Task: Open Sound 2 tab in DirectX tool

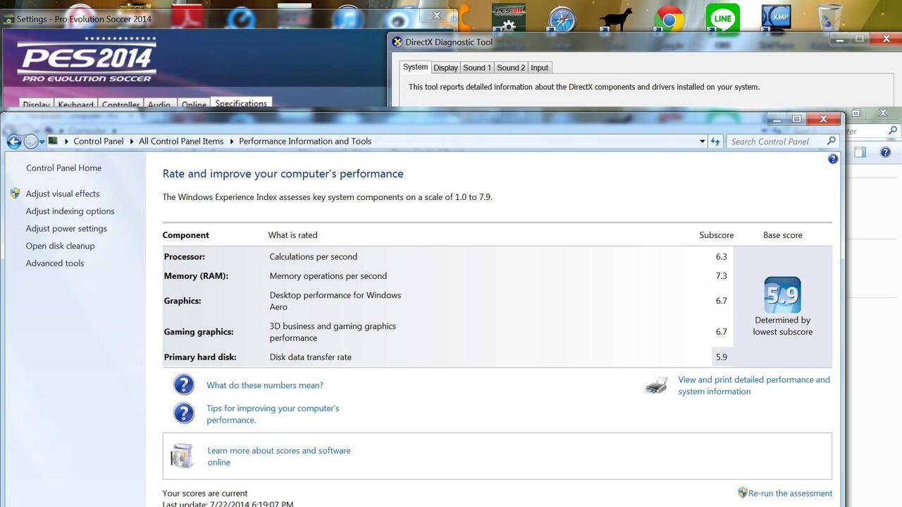Action: click(511, 68)
